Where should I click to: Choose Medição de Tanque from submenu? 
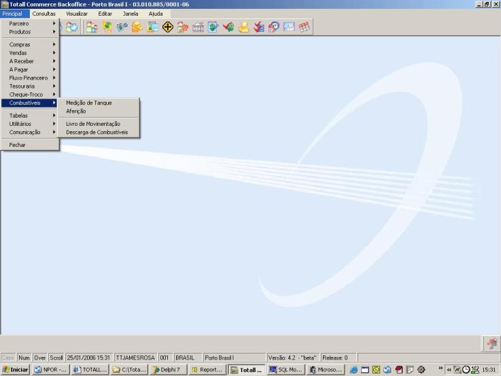tap(99, 103)
